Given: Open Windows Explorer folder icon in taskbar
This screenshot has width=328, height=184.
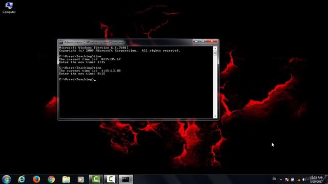Looking at the screenshot, I should tap(66, 179).
